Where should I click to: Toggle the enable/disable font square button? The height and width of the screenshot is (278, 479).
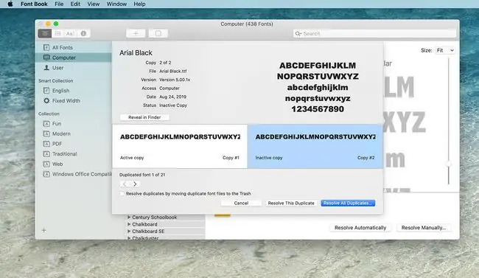pos(158,33)
